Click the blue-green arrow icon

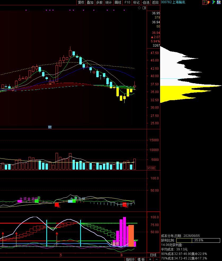click(x=214, y=2)
